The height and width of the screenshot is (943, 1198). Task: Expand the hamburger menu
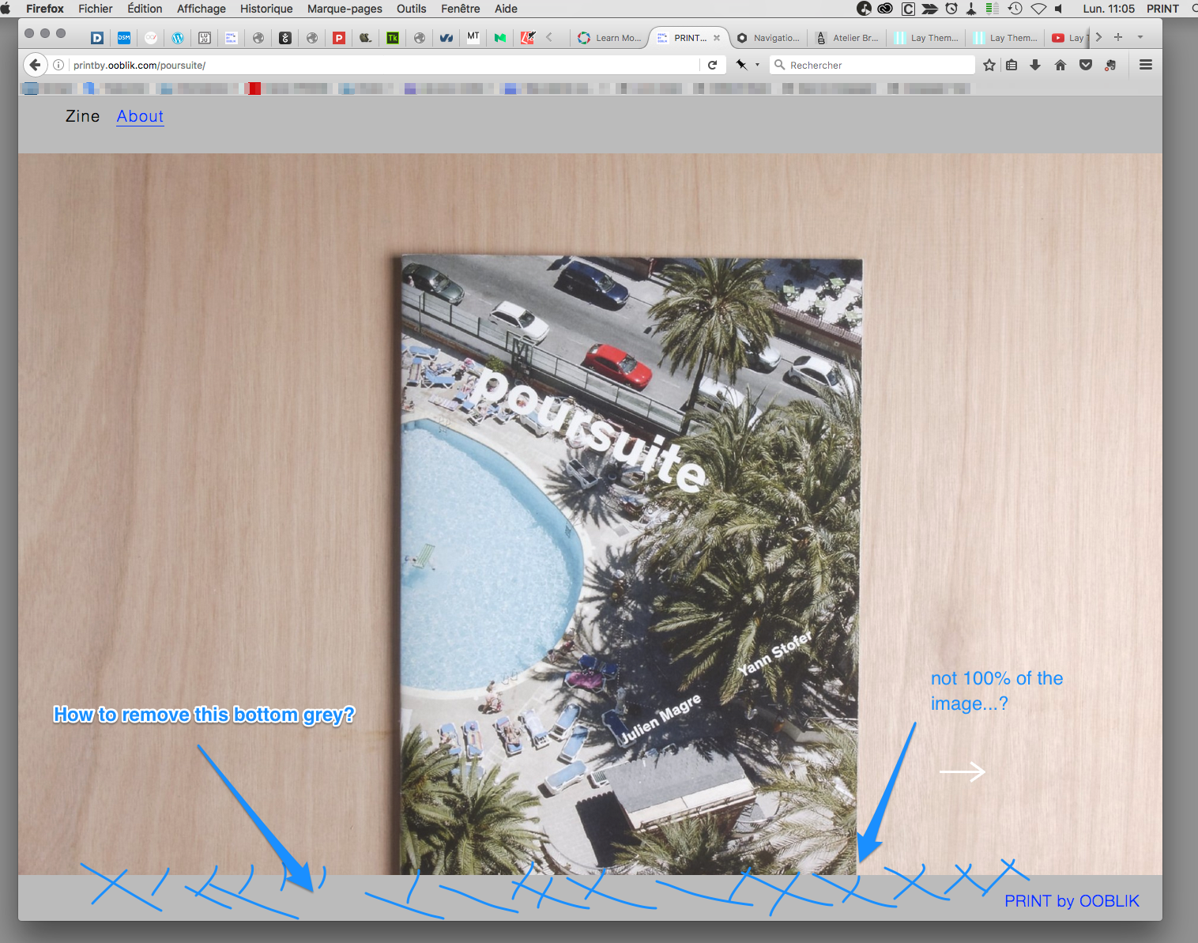[1145, 65]
